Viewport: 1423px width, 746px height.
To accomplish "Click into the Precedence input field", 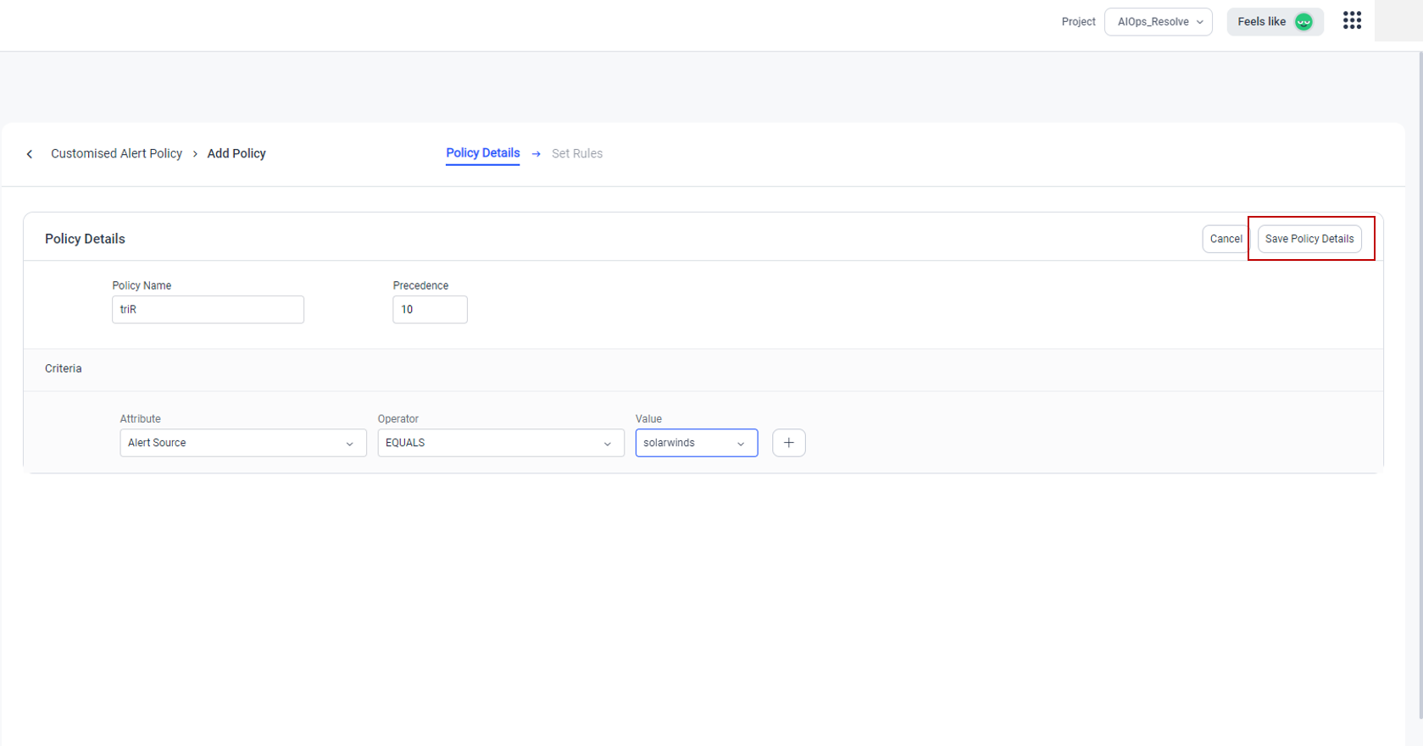I will click(430, 310).
